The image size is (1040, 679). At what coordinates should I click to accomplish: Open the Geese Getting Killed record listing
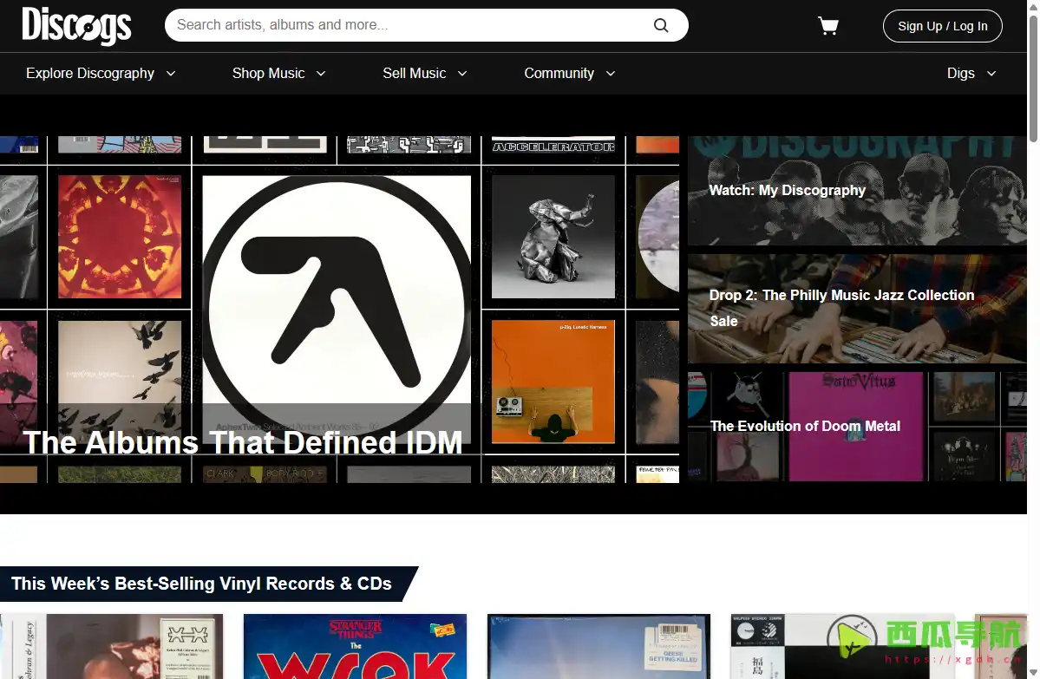coord(598,646)
